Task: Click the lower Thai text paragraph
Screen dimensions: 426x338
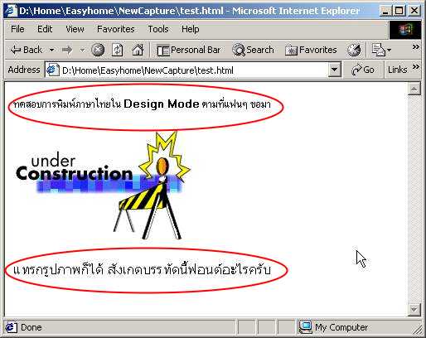Action: pos(142,270)
